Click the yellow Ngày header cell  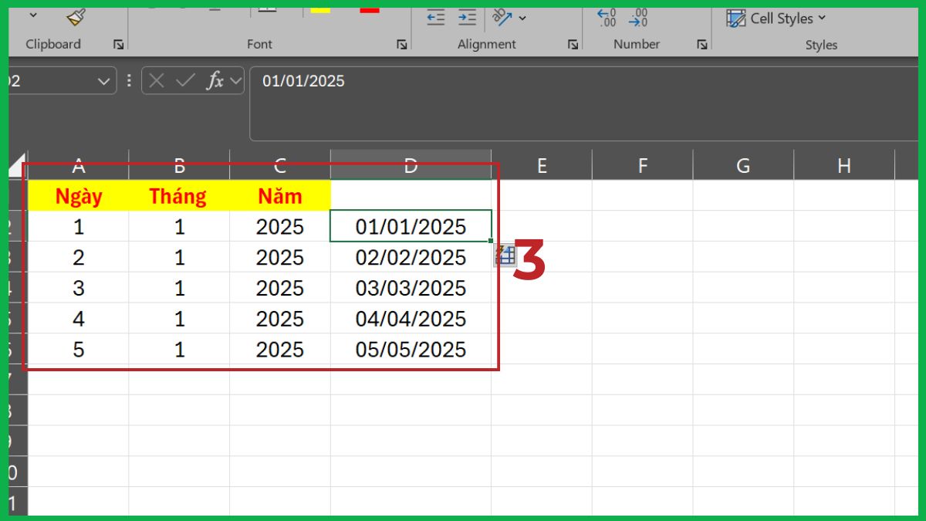click(x=78, y=195)
